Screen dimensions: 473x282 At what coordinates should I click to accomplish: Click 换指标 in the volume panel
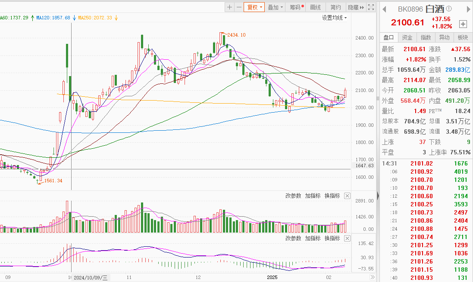coord(332,196)
